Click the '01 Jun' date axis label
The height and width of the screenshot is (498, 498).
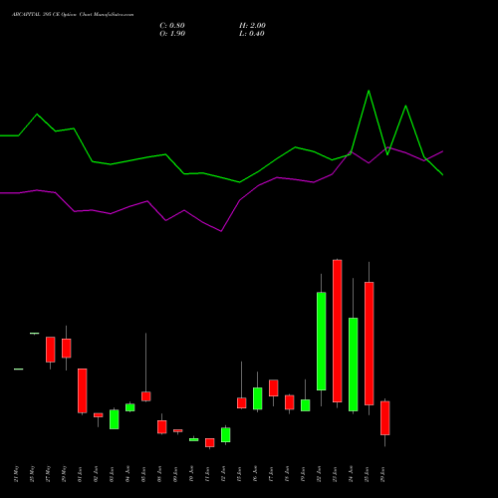[80, 474]
